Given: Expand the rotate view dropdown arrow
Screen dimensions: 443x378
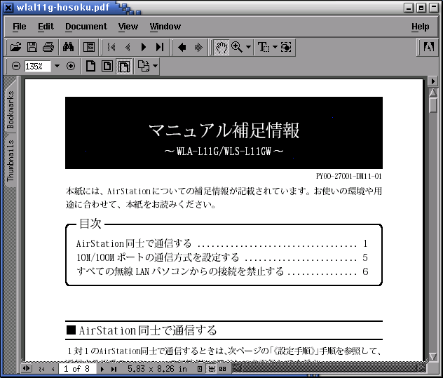Looking at the screenshot, I should click(x=155, y=66).
